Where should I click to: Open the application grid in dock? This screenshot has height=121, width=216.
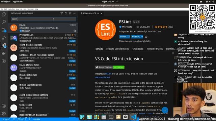[x=97, y=117]
